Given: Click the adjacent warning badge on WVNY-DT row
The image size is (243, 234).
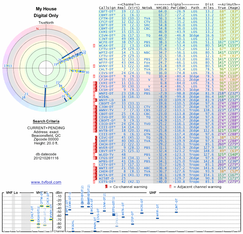Looking at the screenshot, I should (94, 66).
